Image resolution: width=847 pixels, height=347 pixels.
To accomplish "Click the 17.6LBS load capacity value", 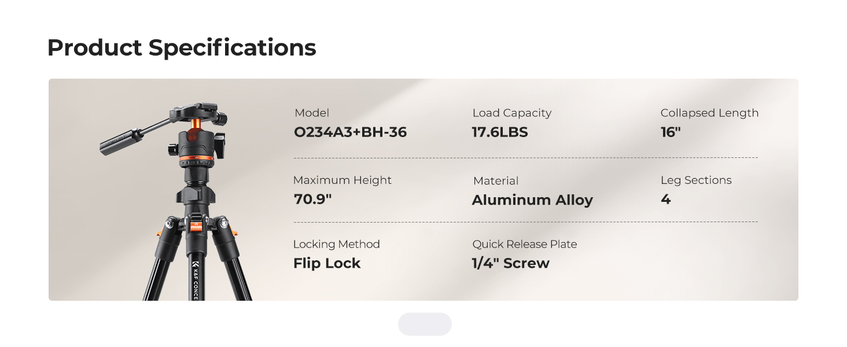I will 500,132.
